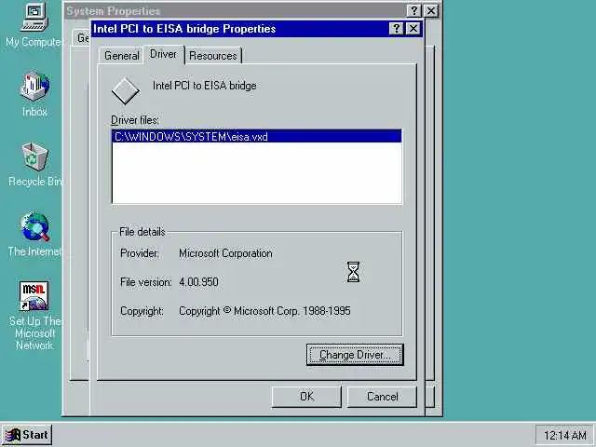The width and height of the screenshot is (596, 447).
Task: Select the eisa.vxd driver file entry
Action: [x=257, y=137]
